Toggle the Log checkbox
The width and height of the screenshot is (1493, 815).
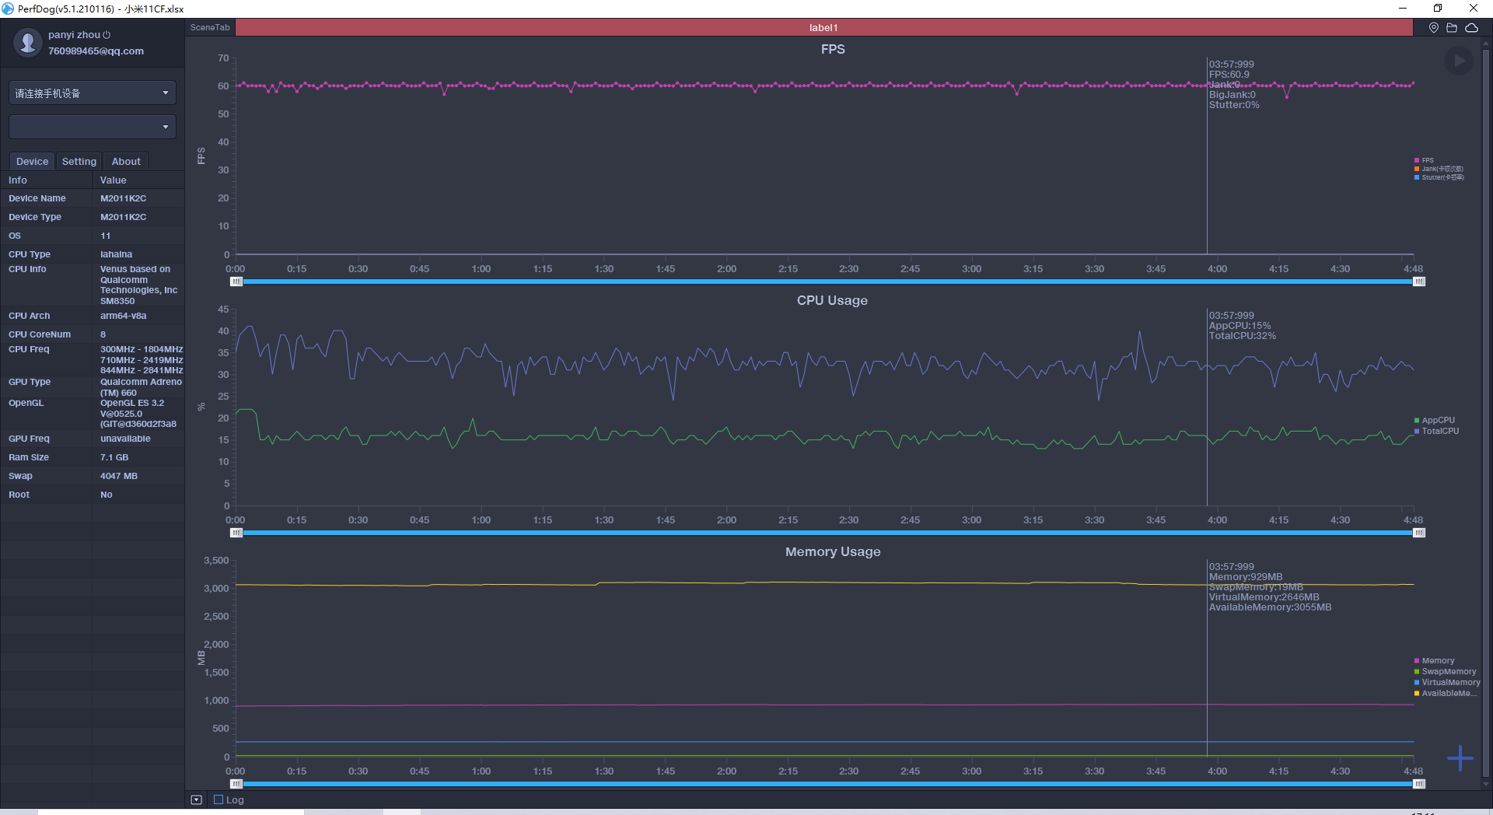click(219, 799)
